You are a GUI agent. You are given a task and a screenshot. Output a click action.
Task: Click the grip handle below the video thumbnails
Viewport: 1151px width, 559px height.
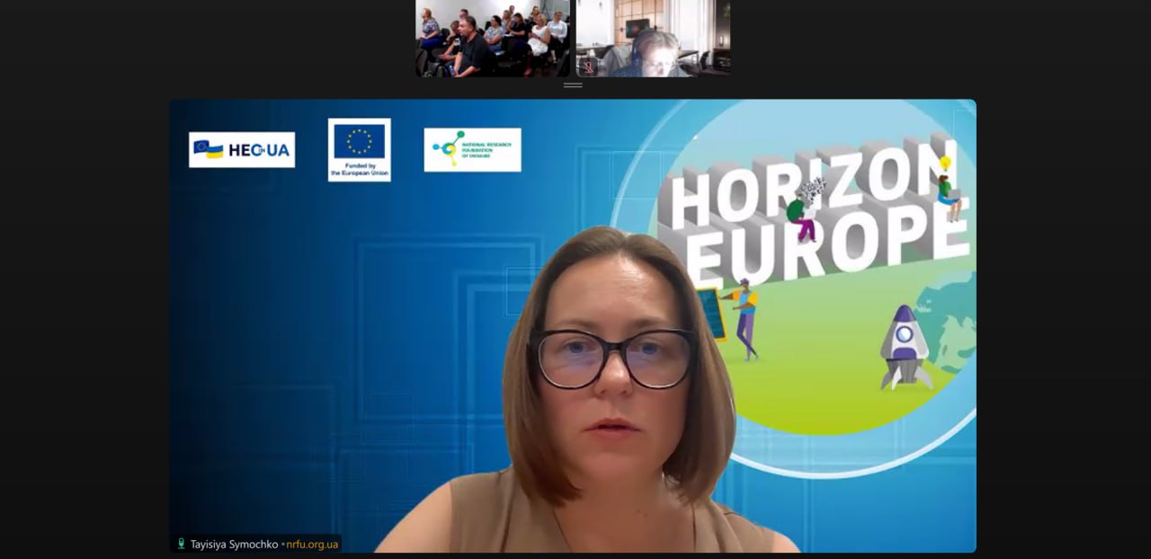tap(573, 85)
